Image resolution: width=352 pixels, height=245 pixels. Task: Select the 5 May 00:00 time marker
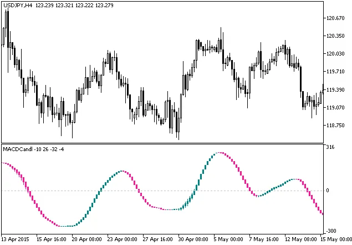point(228,239)
